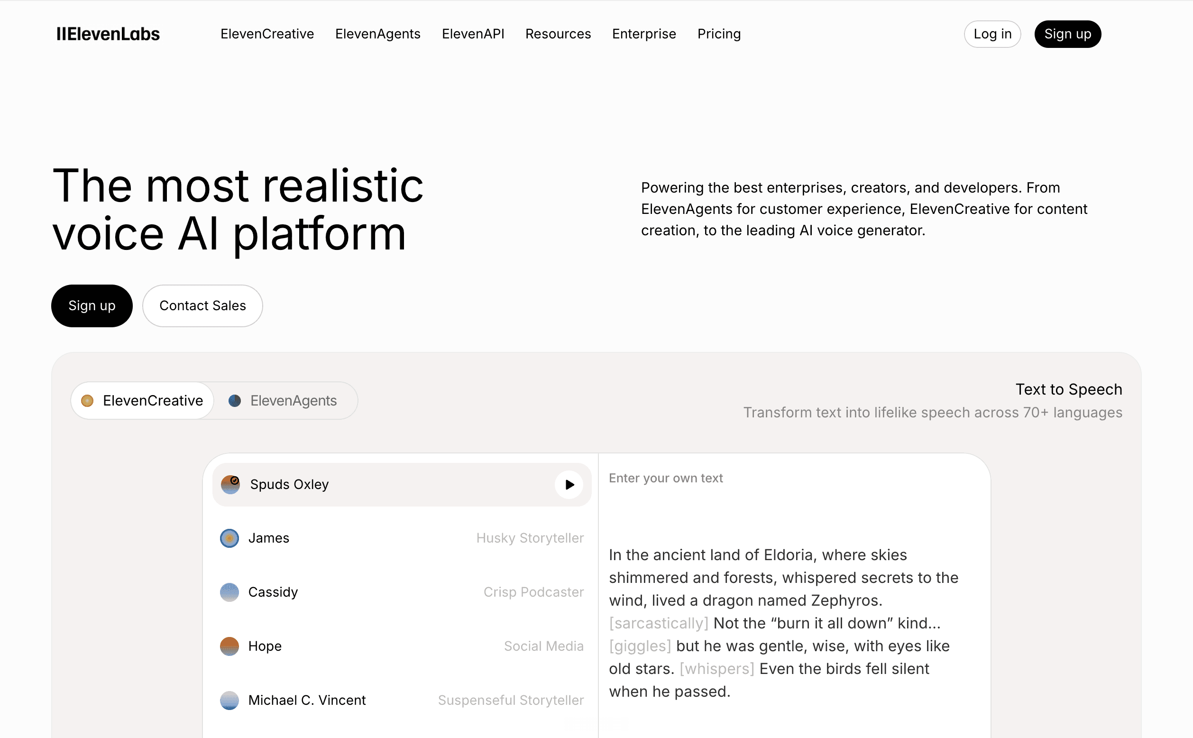Click Michael C. Vincent's avatar

tap(229, 701)
